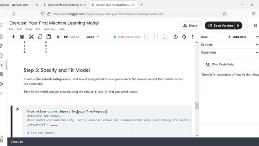Viewport: 259px width, 146px height.
Task: Open the Add-ons menu
Action: click(49, 29)
